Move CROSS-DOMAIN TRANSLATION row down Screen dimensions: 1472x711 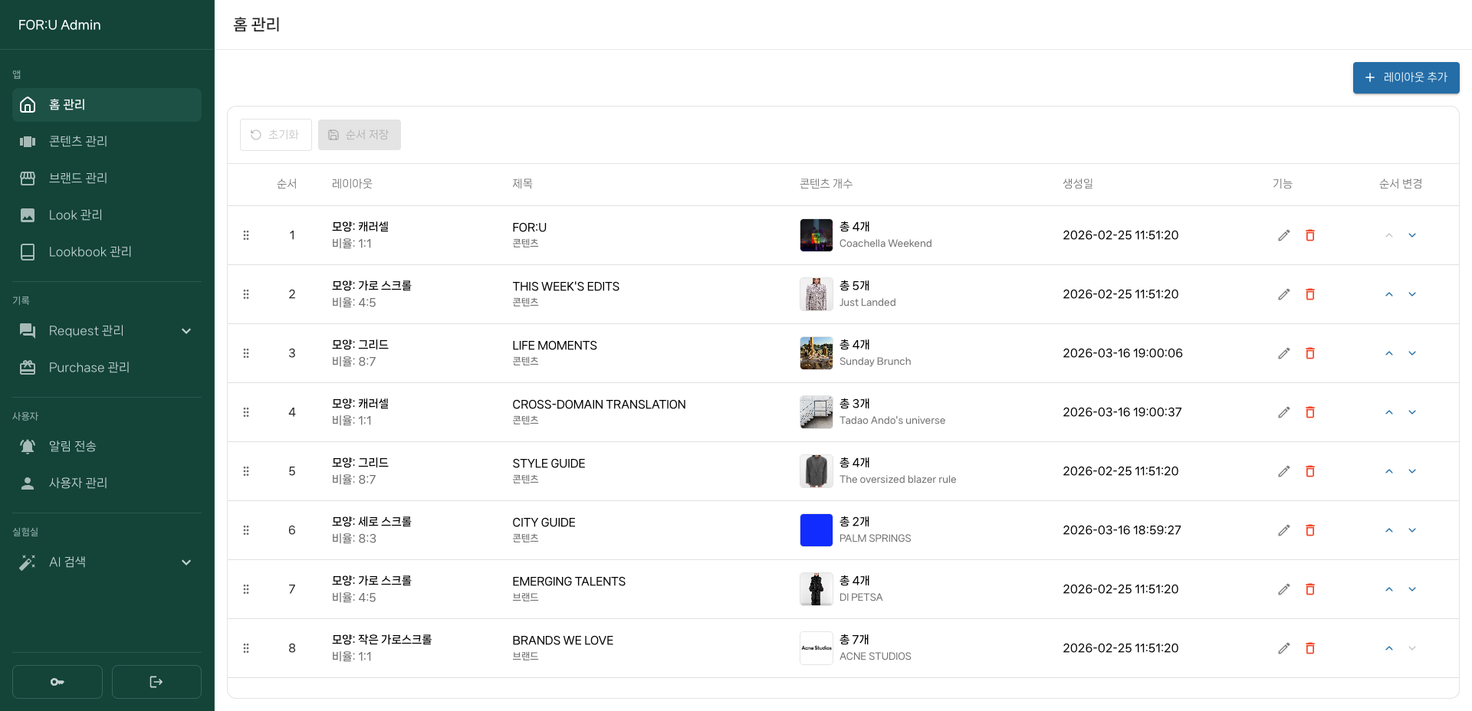pos(1411,412)
